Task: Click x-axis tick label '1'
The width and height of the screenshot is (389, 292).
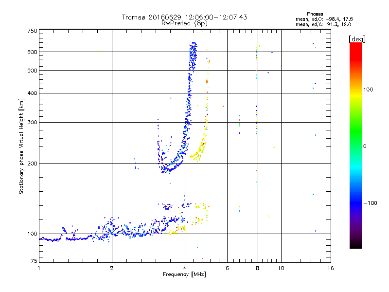Action: click(39, 268)
